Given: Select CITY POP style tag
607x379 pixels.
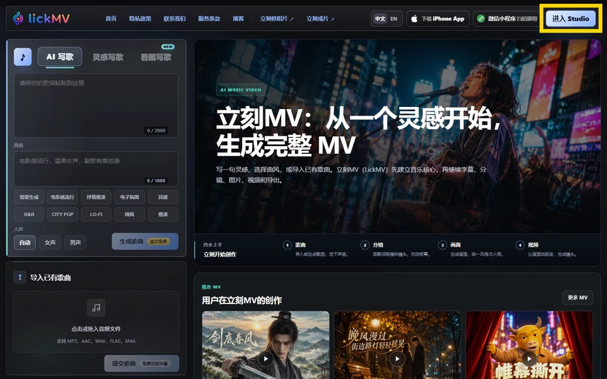Looking at the screenshot, I should 62,214.
